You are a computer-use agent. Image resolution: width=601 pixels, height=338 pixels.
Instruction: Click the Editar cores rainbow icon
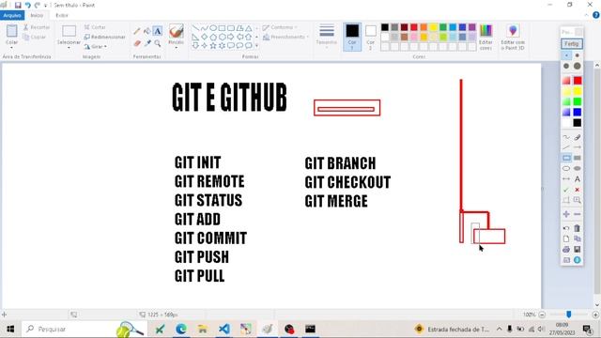(485, 31)
